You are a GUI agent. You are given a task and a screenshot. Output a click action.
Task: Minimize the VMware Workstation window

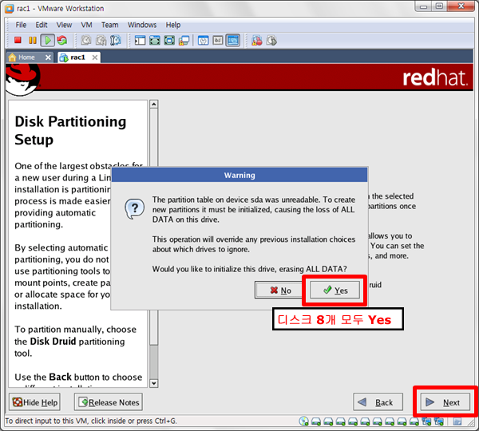(423, 6)
